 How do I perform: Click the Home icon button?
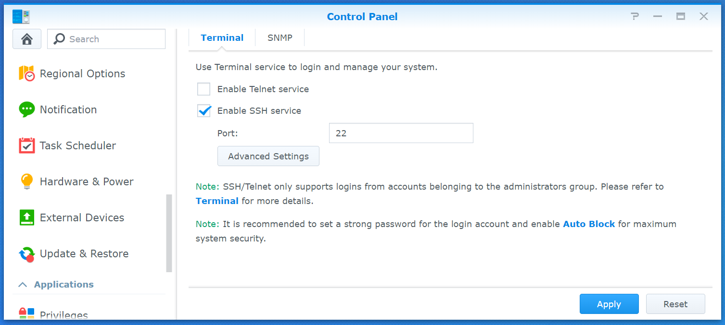tap(27, 39)
